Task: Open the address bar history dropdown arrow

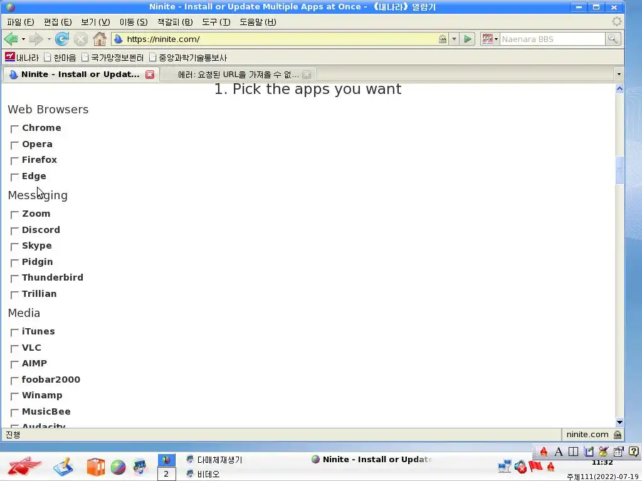Action: coord(454,39)
